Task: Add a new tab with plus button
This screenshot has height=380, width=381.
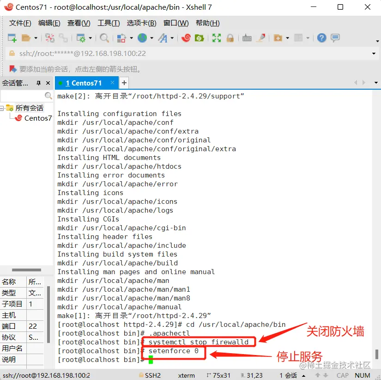Action: 124,83
